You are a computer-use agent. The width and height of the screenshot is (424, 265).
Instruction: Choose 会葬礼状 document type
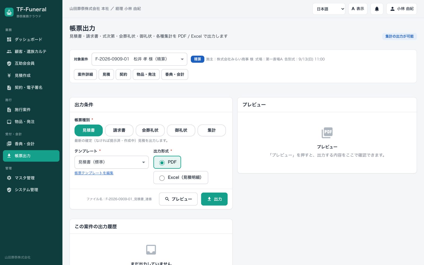(x=150, y=130)
